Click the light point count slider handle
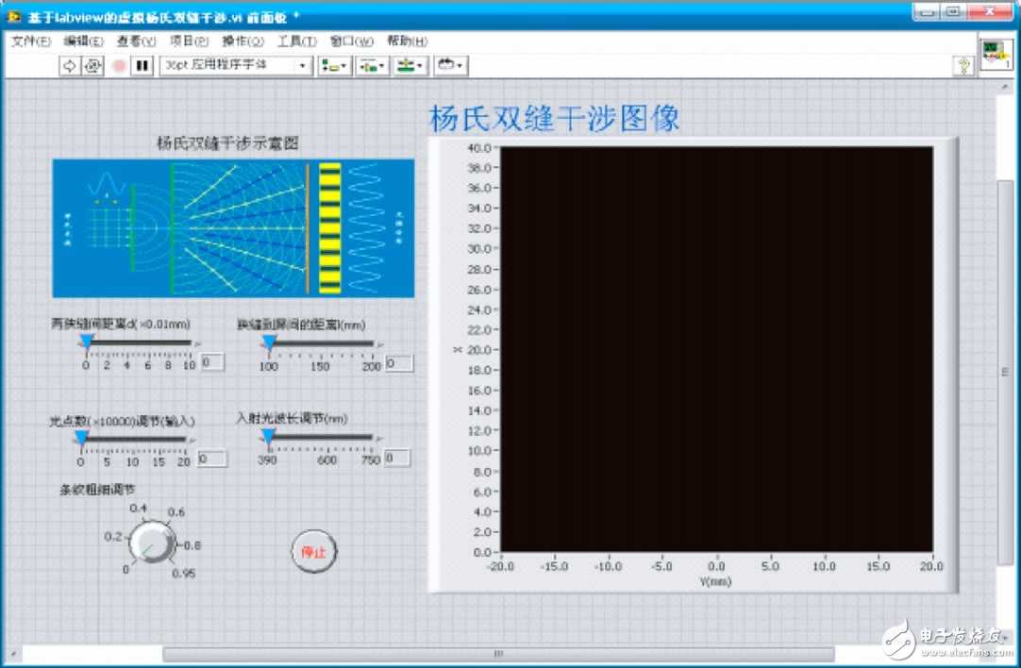This screenshot has height=668, width=1021. pos(81,439)
